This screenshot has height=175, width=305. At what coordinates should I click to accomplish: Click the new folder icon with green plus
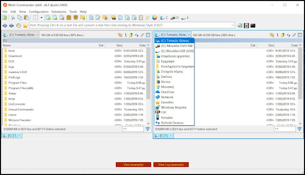(x=82, y=18)
